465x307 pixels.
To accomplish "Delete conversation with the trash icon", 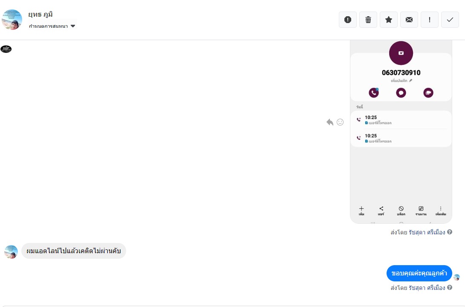I will (x=368, y=20).
